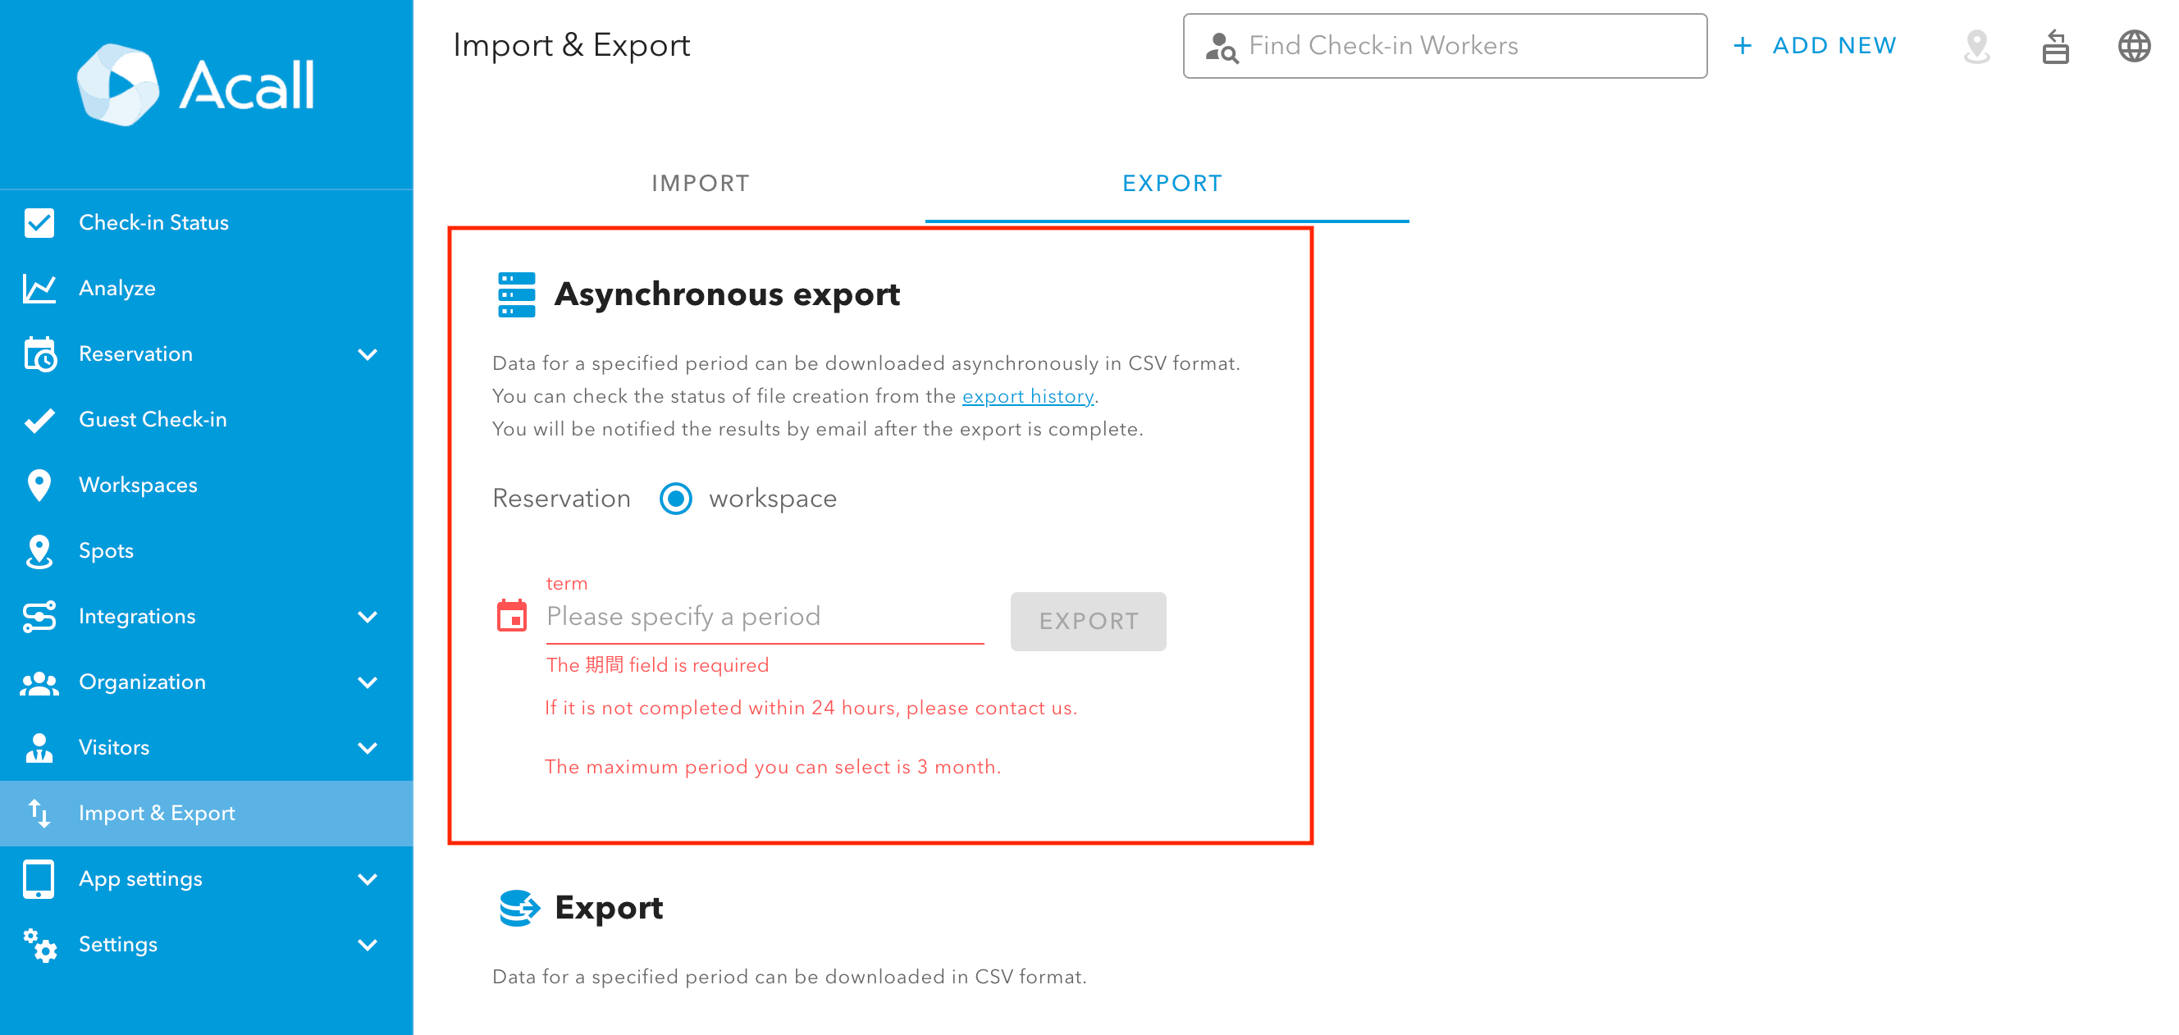Viewport: 2179px width, 1035px height.
Task: Open the export history link
Action: pyautogui.click(x=1028, y=396)
